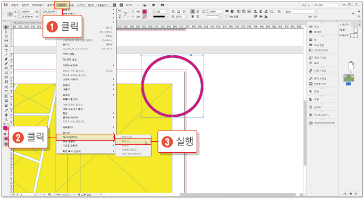Viewport: 364px width, 199px height.
Task: Switch to the Pages panel tab
Action: click(344, 24)
